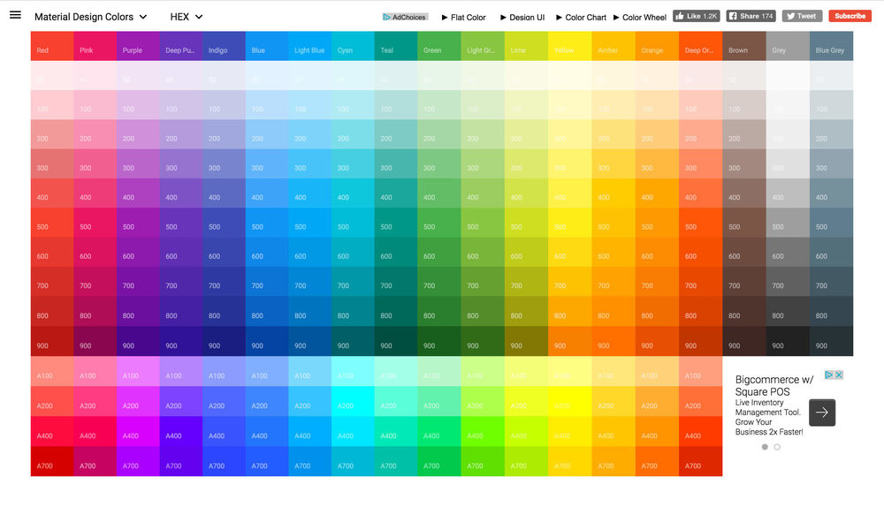This screenshot has width=884, height=507.
Task: Select the Red 500 swatch
Action: coord(52,223)
